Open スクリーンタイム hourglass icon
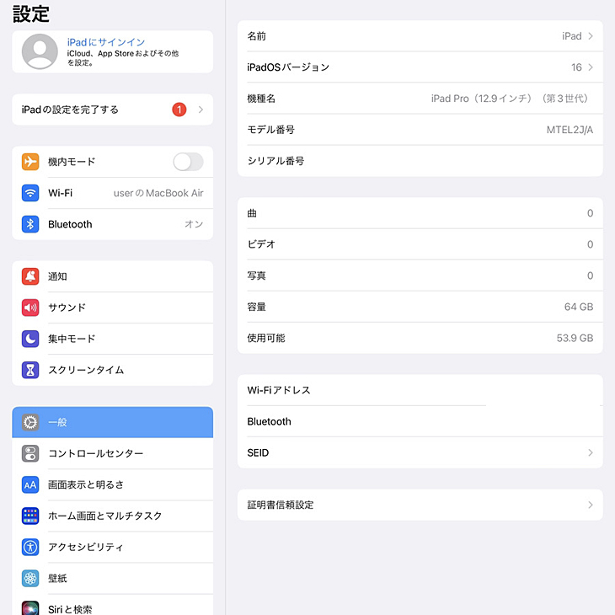Viewport: 615px width, 615px height. pos(30,370)
